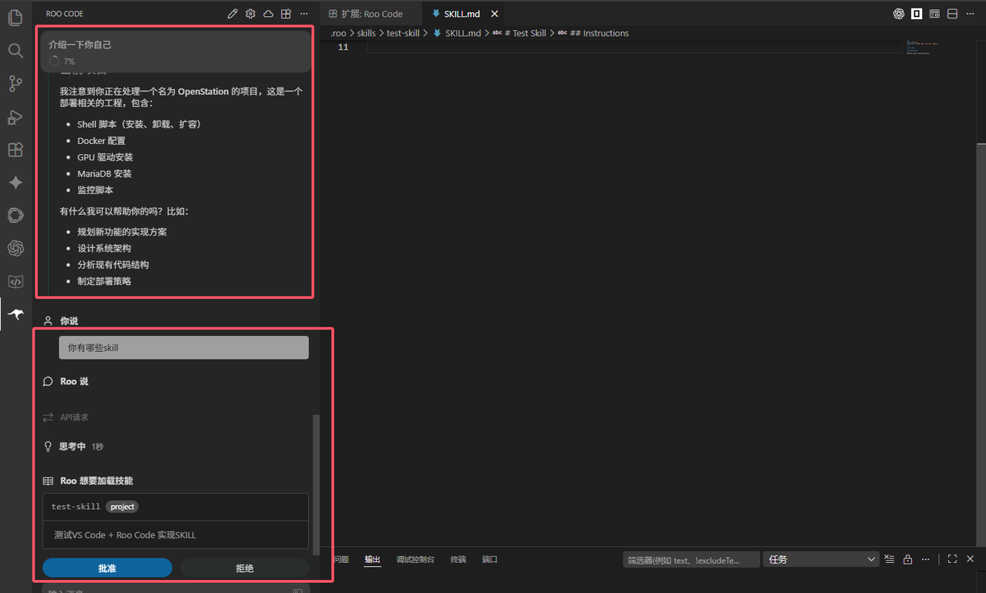The height and width of the screenshot is (593, 986).
Task: Maximize the bottom panel size
Action: tap(952, 559)
